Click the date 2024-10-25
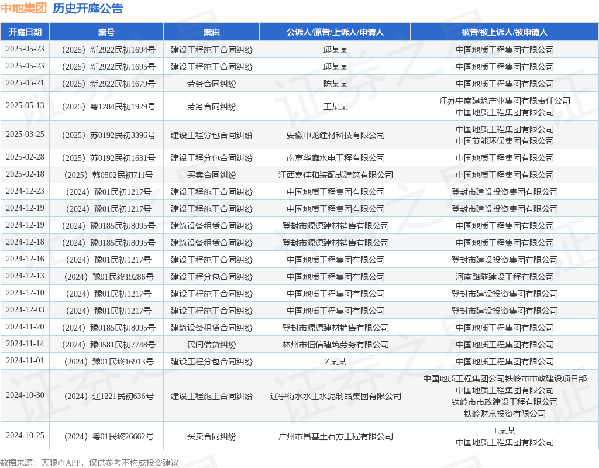599x468 pixels. pos(25,435)
